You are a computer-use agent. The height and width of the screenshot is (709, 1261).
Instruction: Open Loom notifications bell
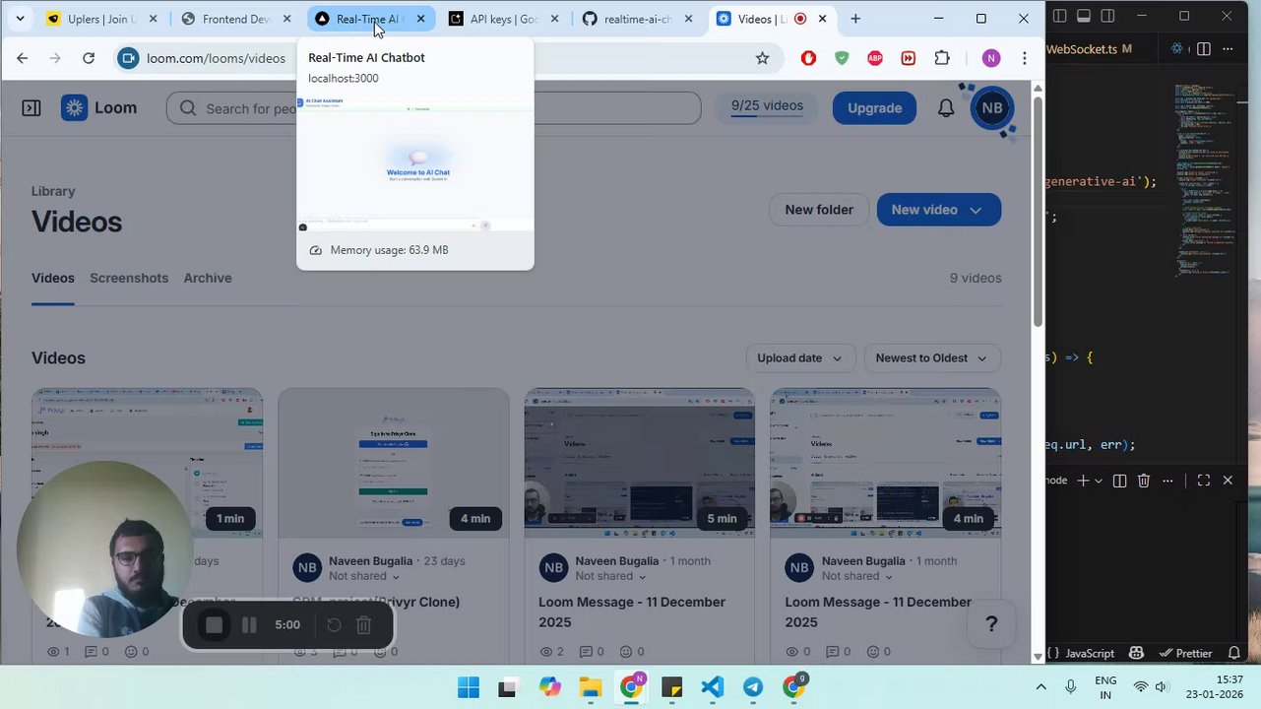point(946,108)
